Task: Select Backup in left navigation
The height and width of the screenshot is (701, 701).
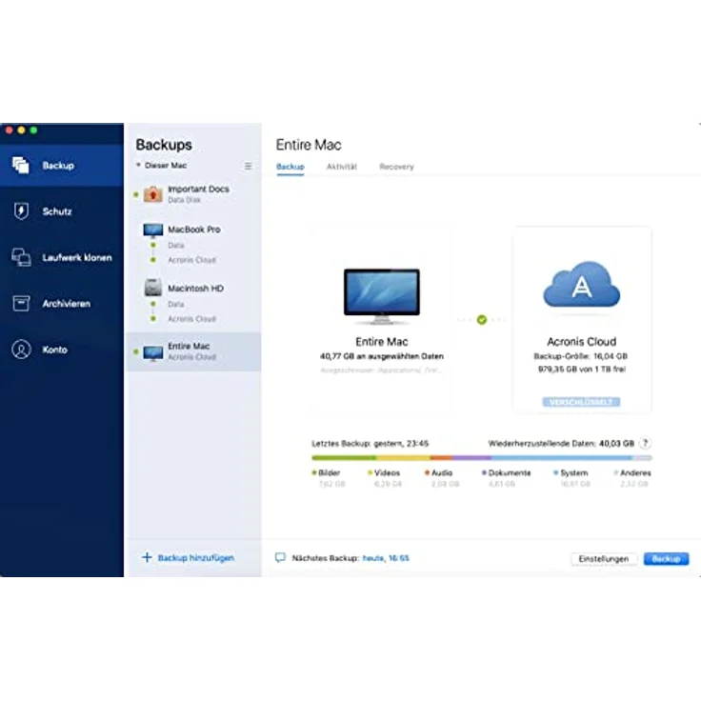Action: click(62, 166)
